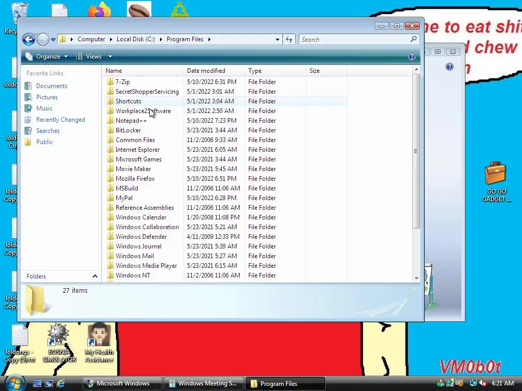Sort by Name column header
The image size is (522, 391).
point(143,70)
